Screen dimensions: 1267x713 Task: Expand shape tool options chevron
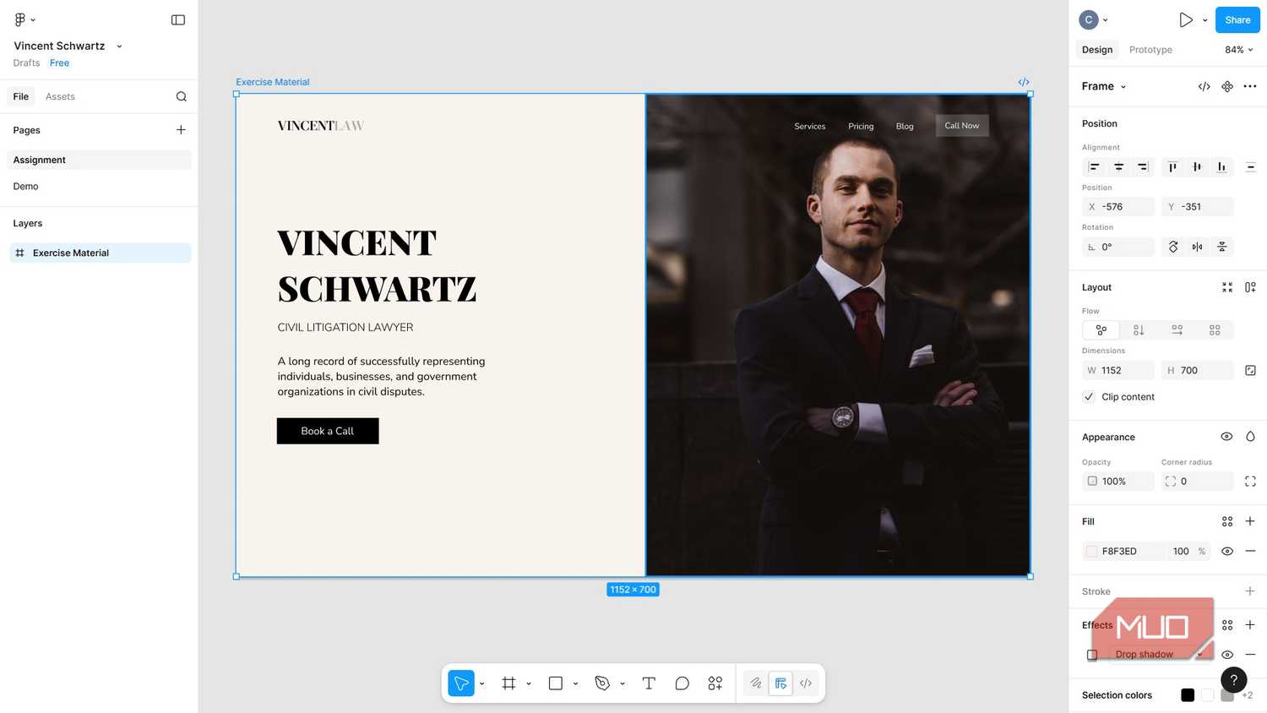pos(575,683)
